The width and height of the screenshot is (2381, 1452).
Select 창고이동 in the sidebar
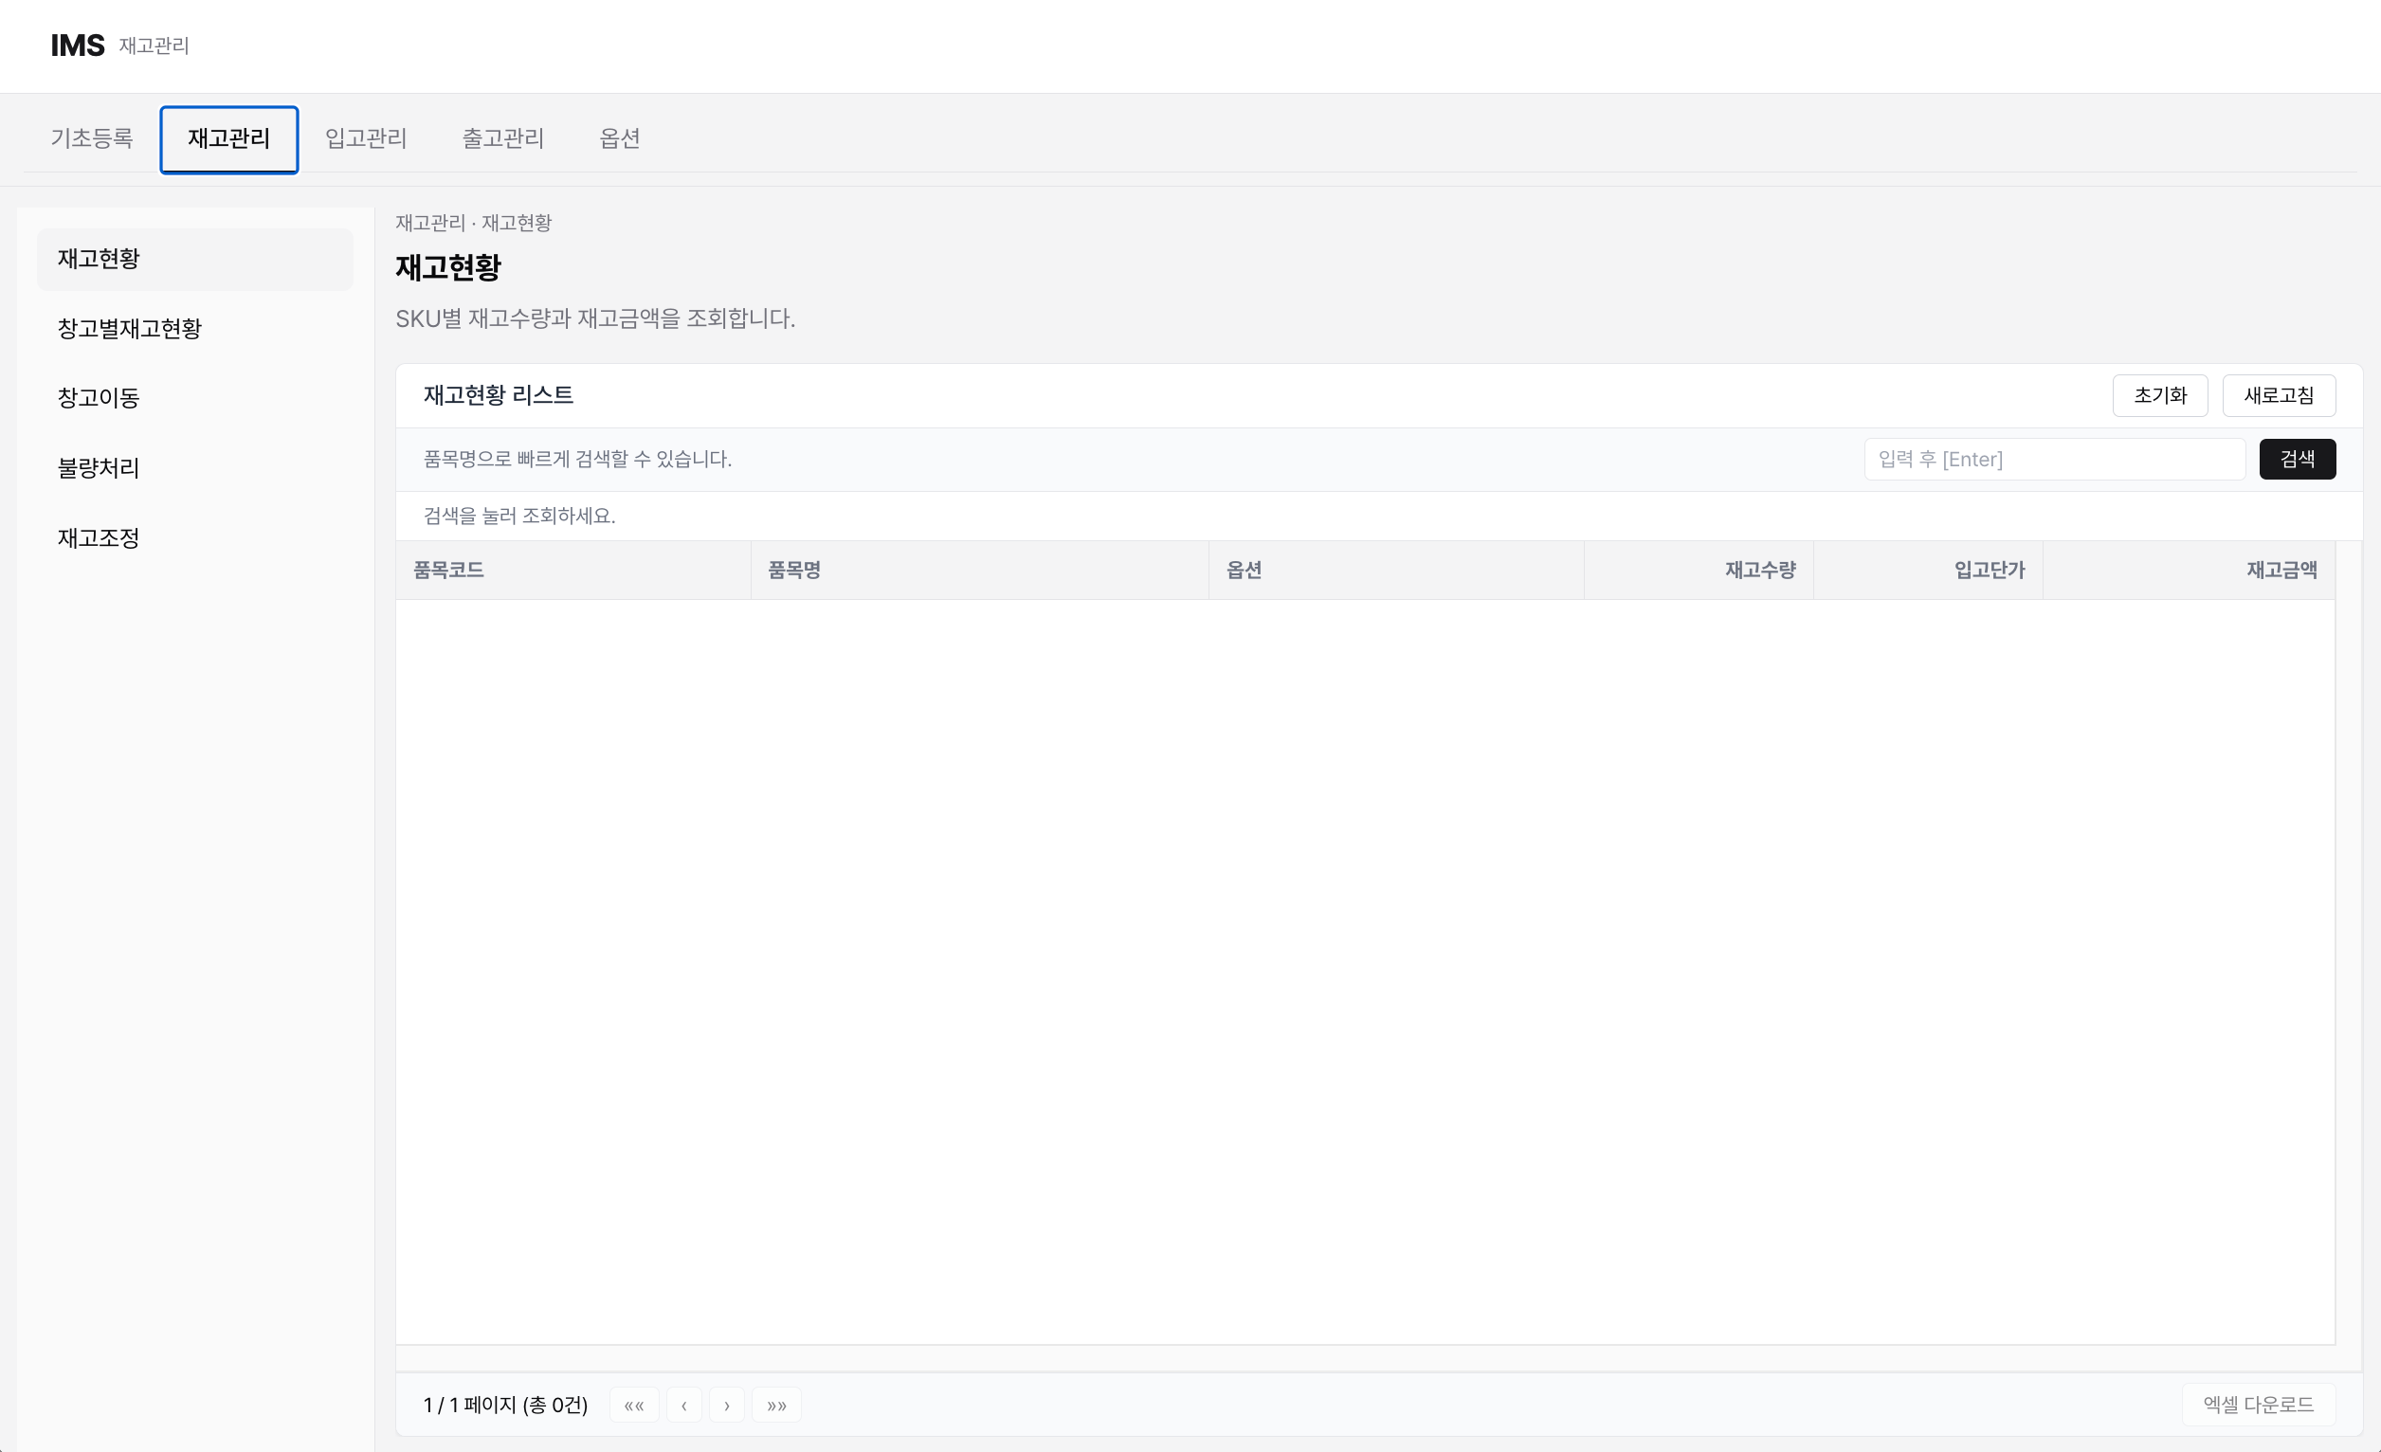pos(98,398)
